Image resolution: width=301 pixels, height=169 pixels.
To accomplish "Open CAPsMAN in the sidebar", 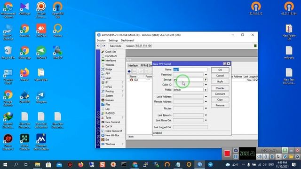I will tap(111, 56).
